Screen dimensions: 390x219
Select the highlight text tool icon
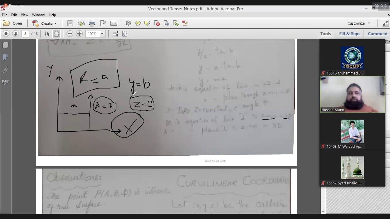[147, 23]
